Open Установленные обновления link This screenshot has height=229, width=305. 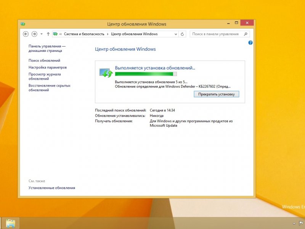(52, 188)
